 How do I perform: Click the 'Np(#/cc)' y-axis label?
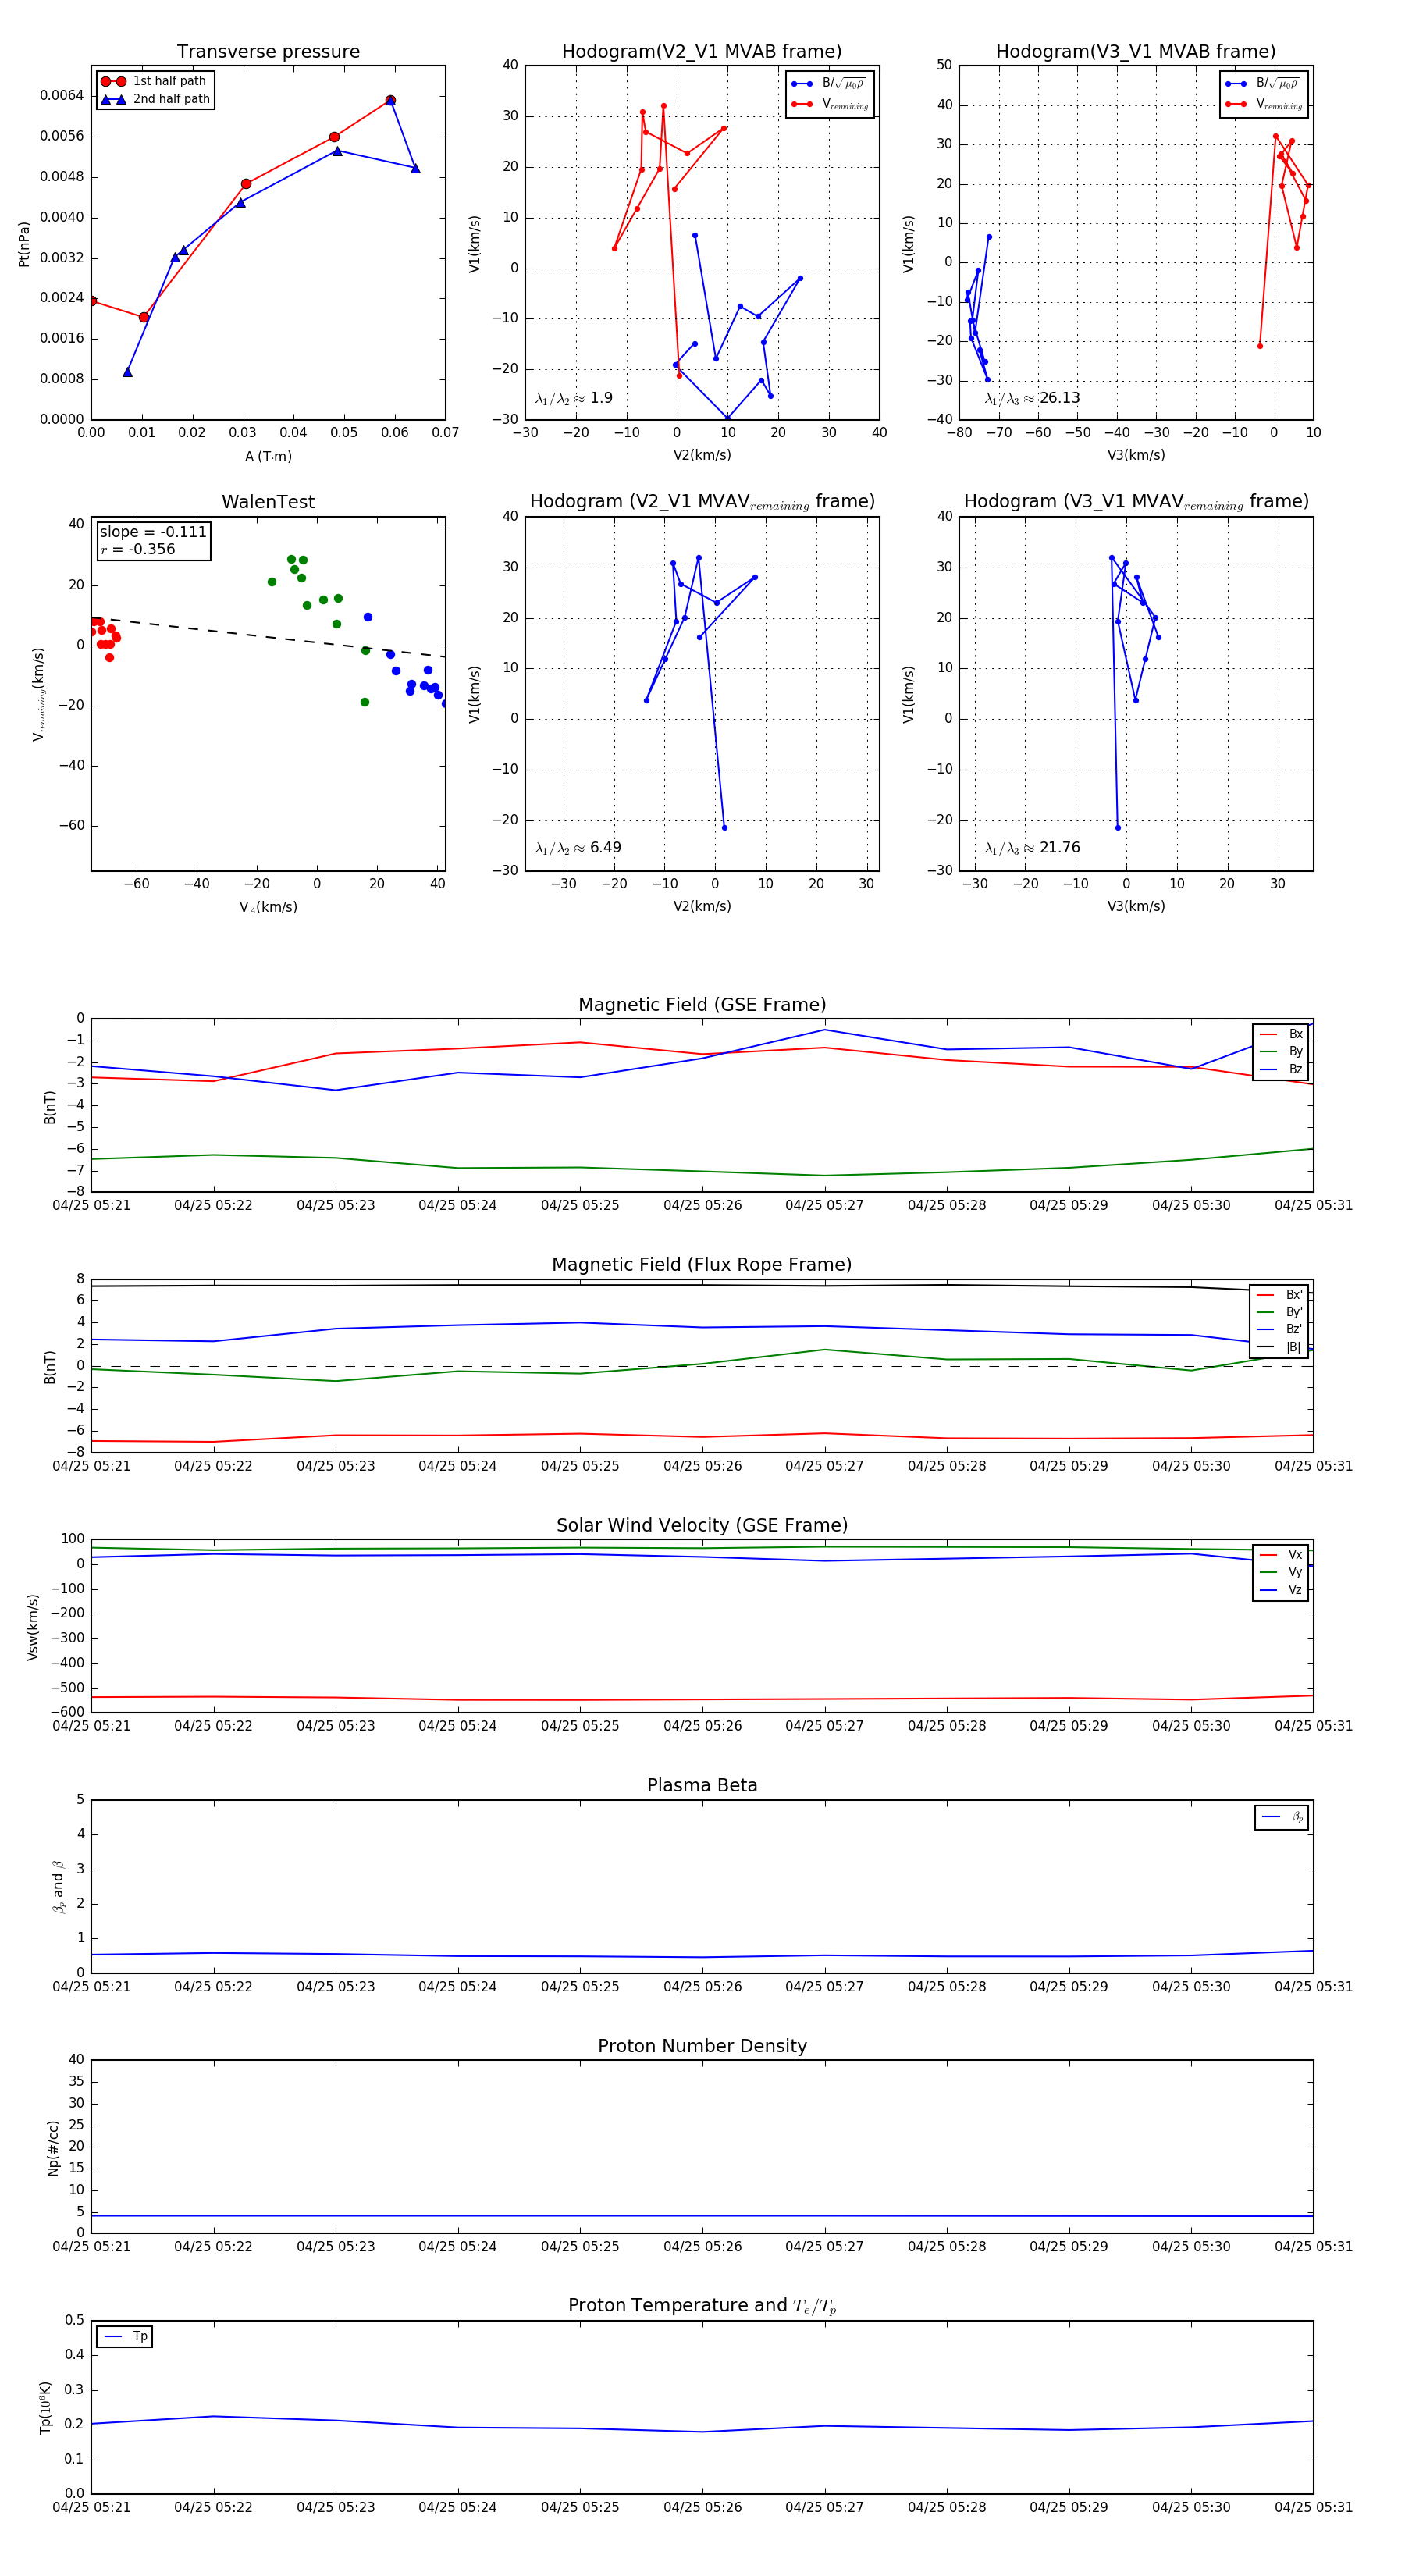click(53, 2146)
